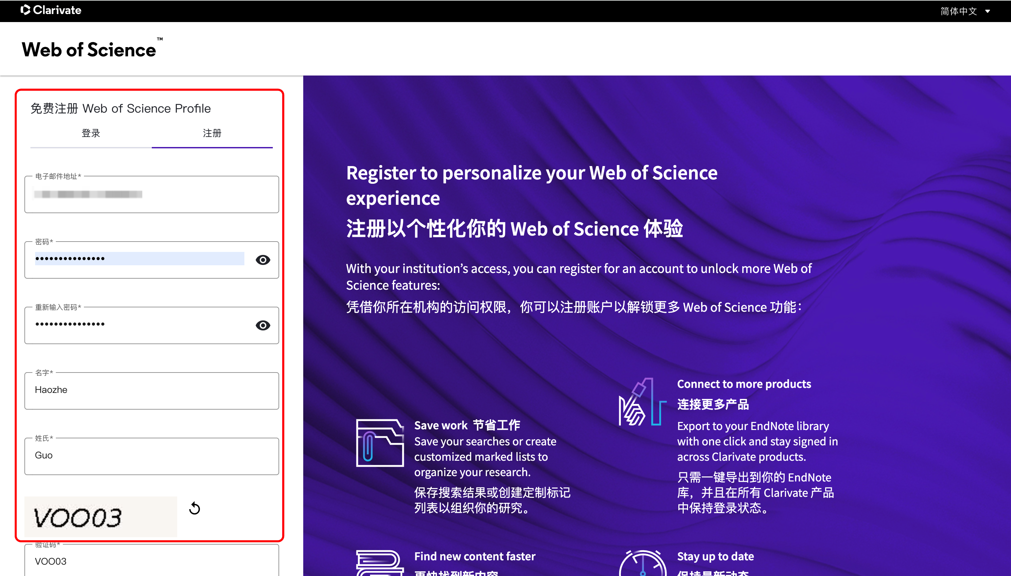Click the Web of Science logo
Screen dimensions: 1011x576
coord(89,49)
